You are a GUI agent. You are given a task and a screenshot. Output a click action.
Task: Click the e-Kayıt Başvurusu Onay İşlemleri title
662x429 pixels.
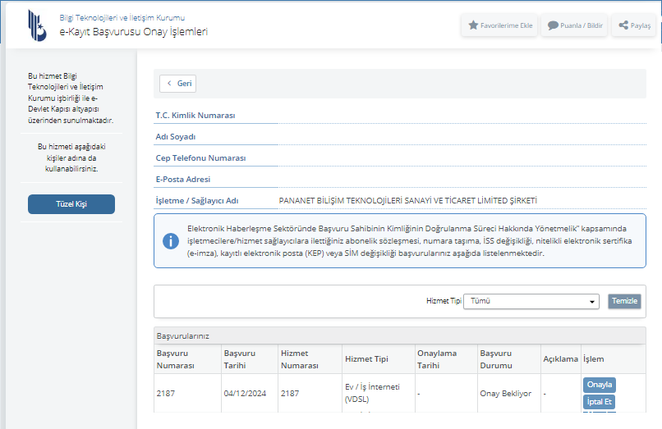click(133, 32)
